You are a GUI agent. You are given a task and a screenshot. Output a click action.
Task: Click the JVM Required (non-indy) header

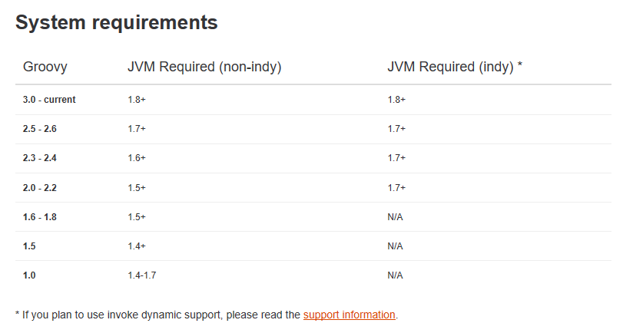click(204, 67)
